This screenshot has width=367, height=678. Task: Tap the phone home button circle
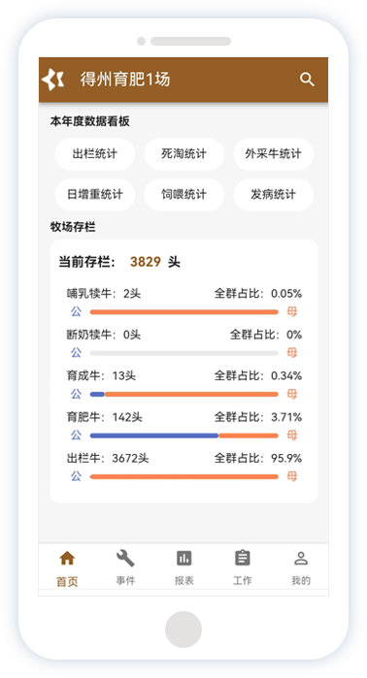[183, 630]
